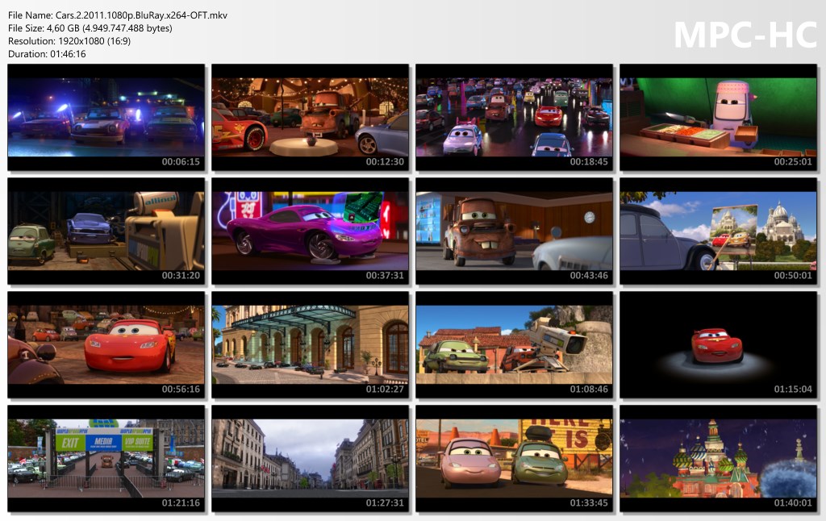Open the Mater close-up thumbnail at 00:43:46
The height and width of the screenshot is (521, 826).
point(514,231)
